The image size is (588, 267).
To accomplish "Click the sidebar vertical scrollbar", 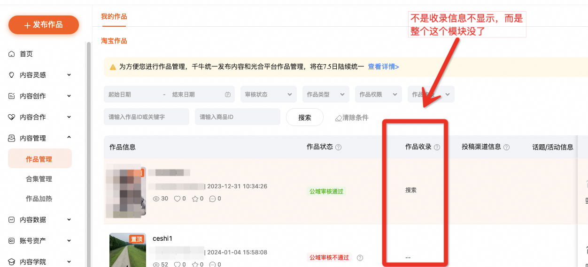I will tap(88, 155).
